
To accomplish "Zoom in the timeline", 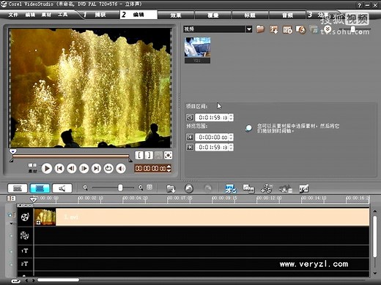I will point(141,188).
